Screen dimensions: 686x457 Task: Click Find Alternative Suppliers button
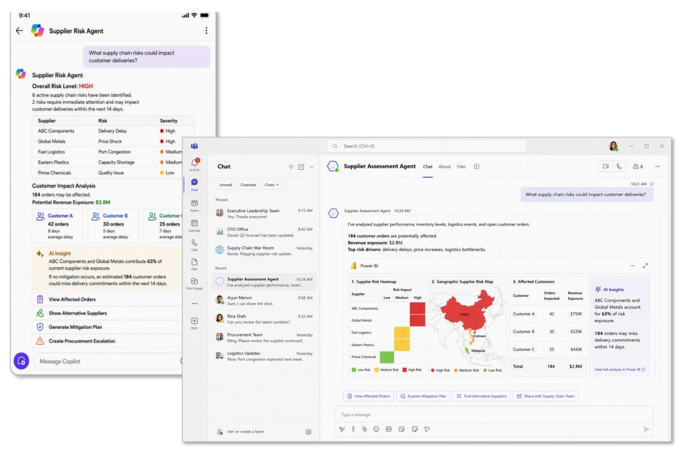(x=482, y=396)
